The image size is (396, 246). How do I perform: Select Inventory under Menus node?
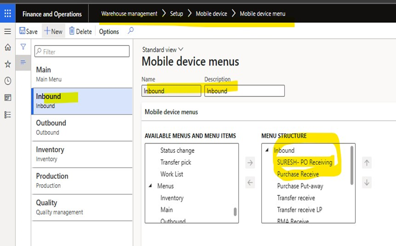172,198
